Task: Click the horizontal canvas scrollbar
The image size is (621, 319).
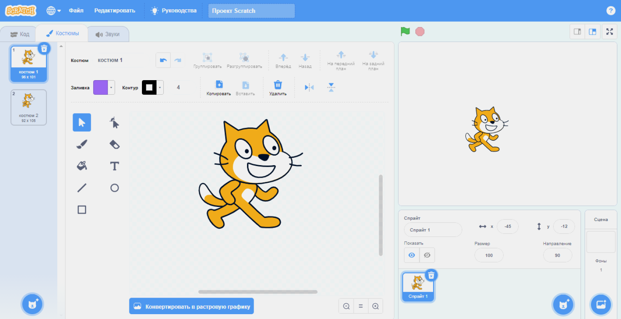Action: pyautogui.click(x=258, y=292)
